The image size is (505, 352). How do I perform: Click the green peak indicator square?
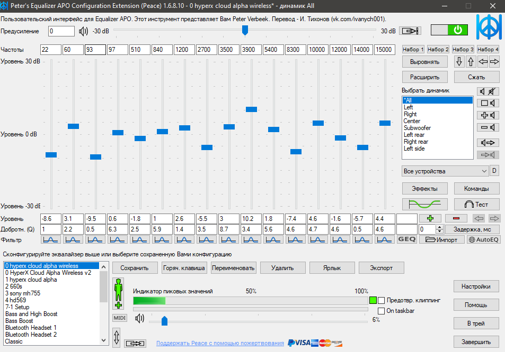373,300
